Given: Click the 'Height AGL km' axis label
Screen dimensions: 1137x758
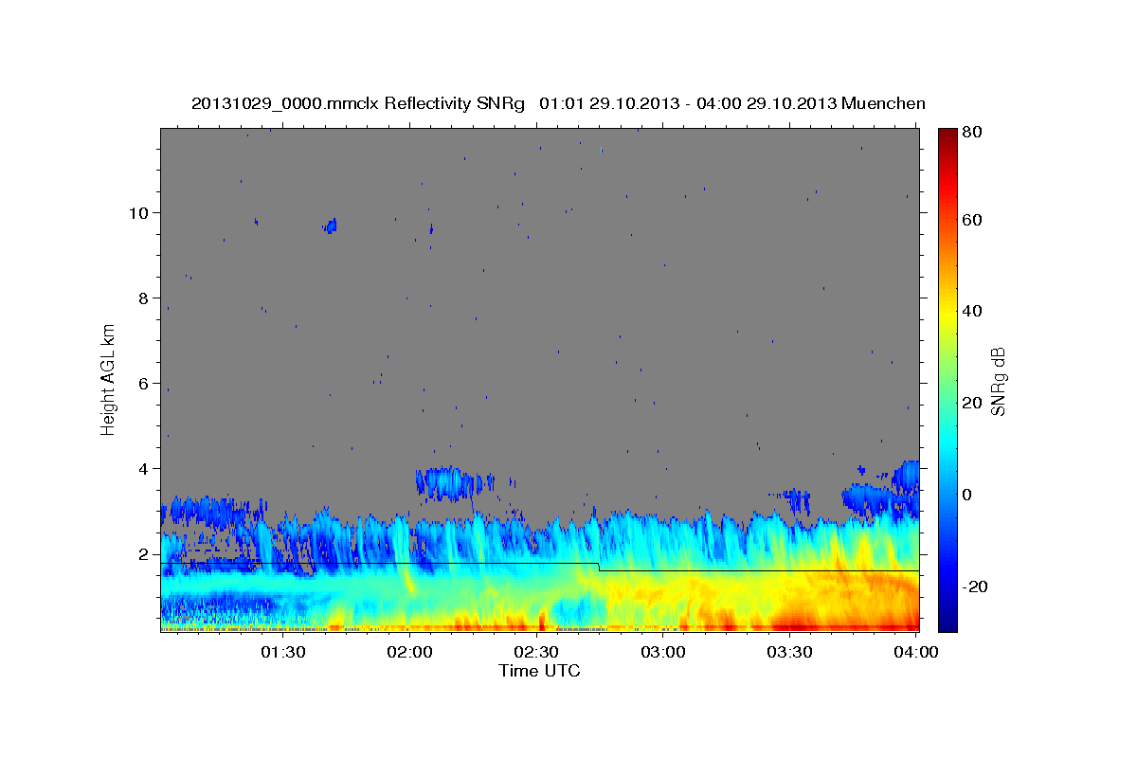Looking at the screenshot, I should click(109, 378).
